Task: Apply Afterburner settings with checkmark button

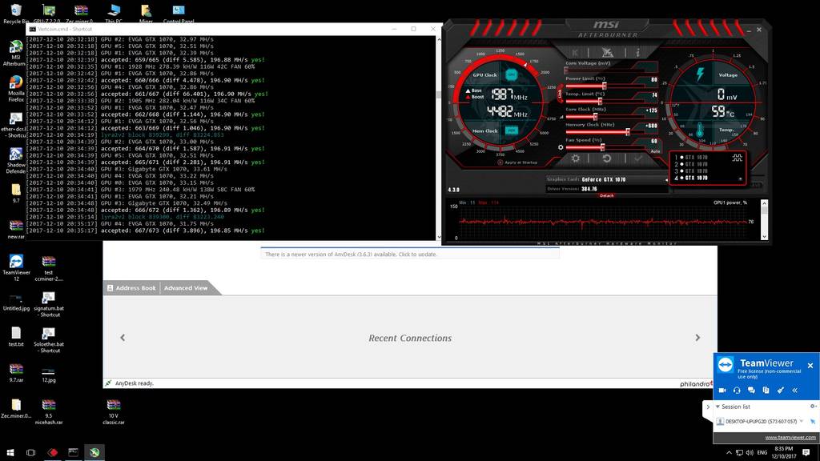Action: 638,158
